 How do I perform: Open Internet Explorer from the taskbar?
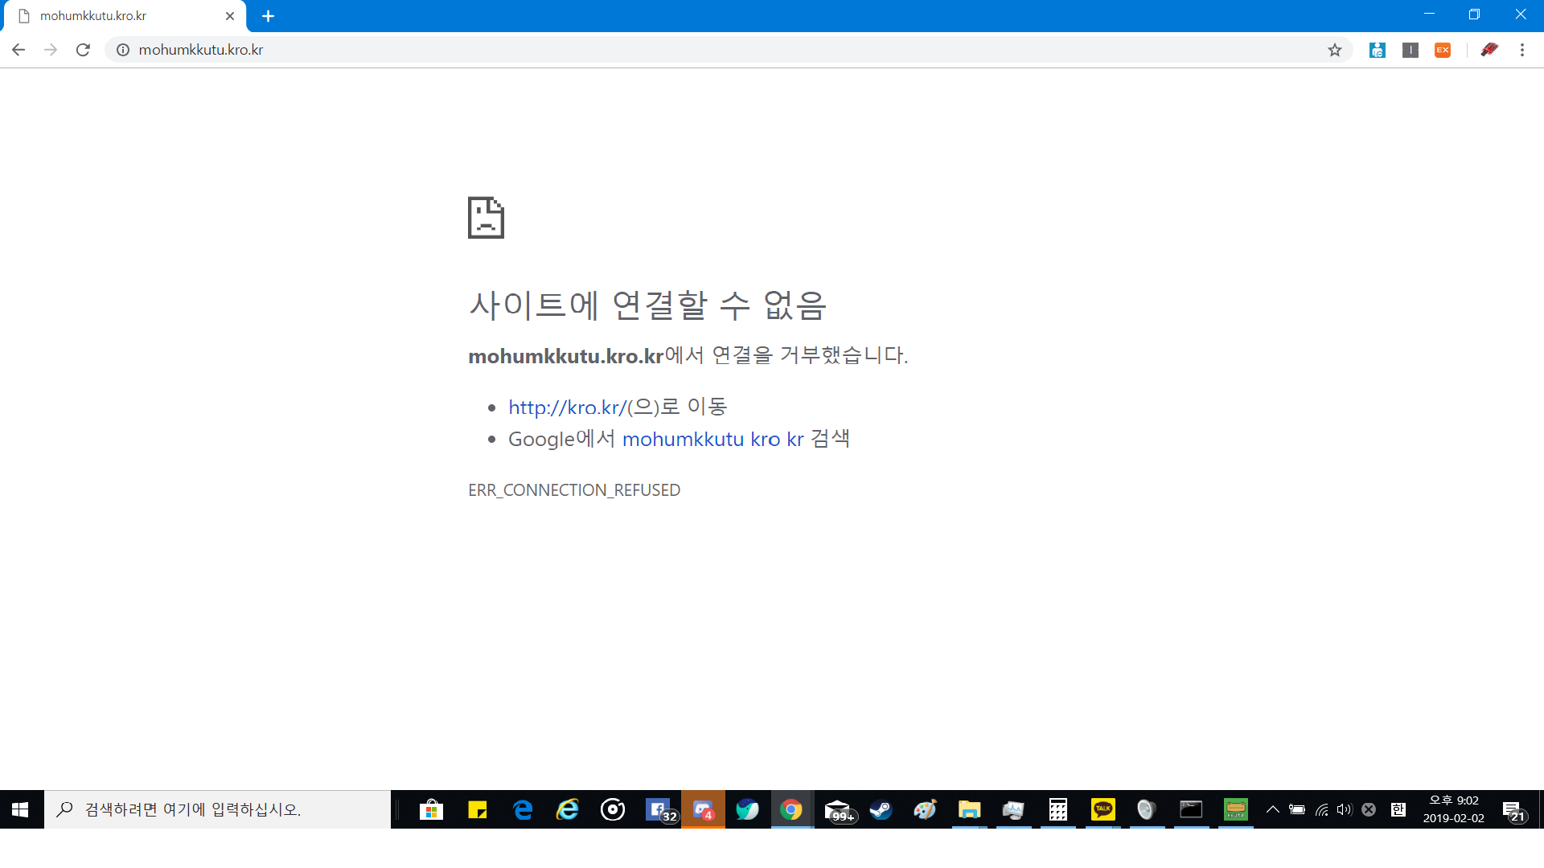tap(569, 809)
